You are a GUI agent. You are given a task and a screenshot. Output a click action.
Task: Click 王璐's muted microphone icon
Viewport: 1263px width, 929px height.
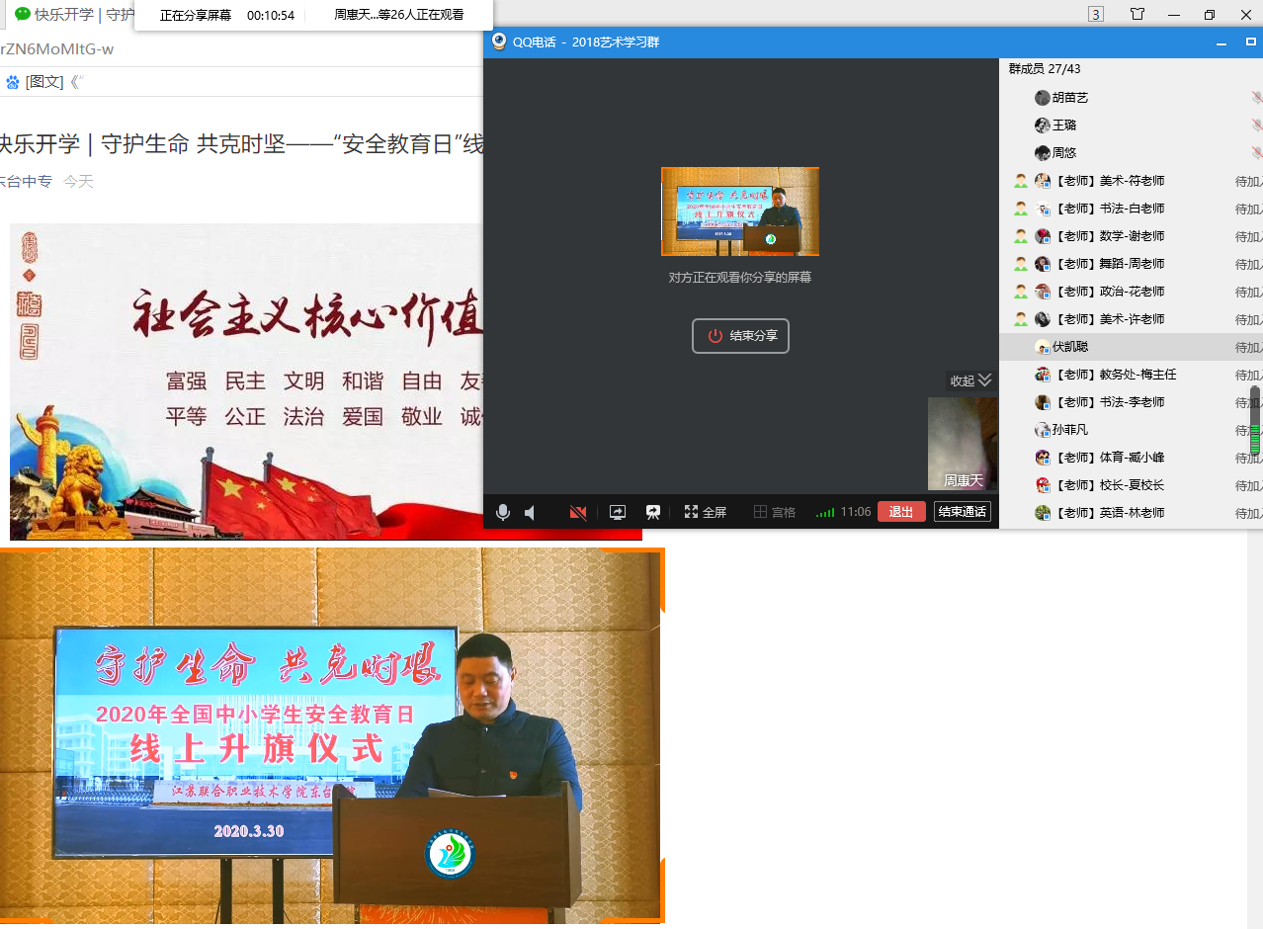pyautogui.click(x=1256, y=126)
